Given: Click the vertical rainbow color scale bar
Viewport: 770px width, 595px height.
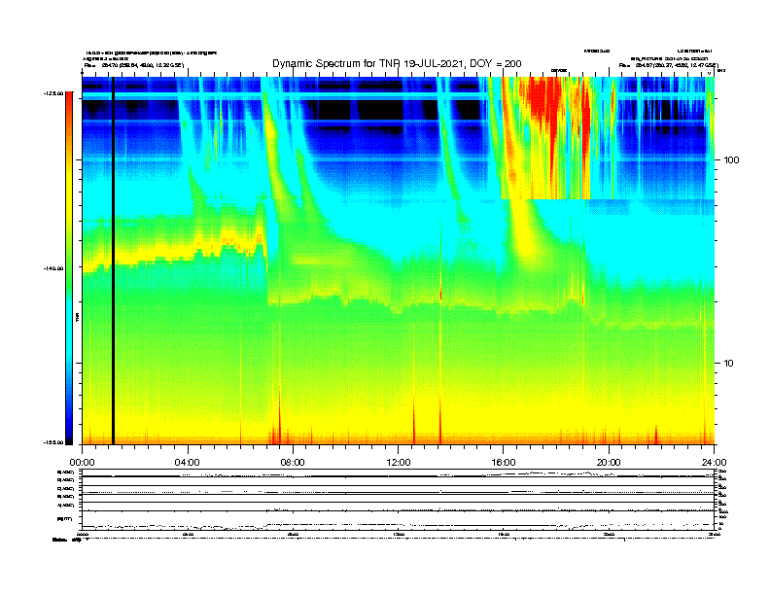Looking at the screenshot, I should coord(69,268).
